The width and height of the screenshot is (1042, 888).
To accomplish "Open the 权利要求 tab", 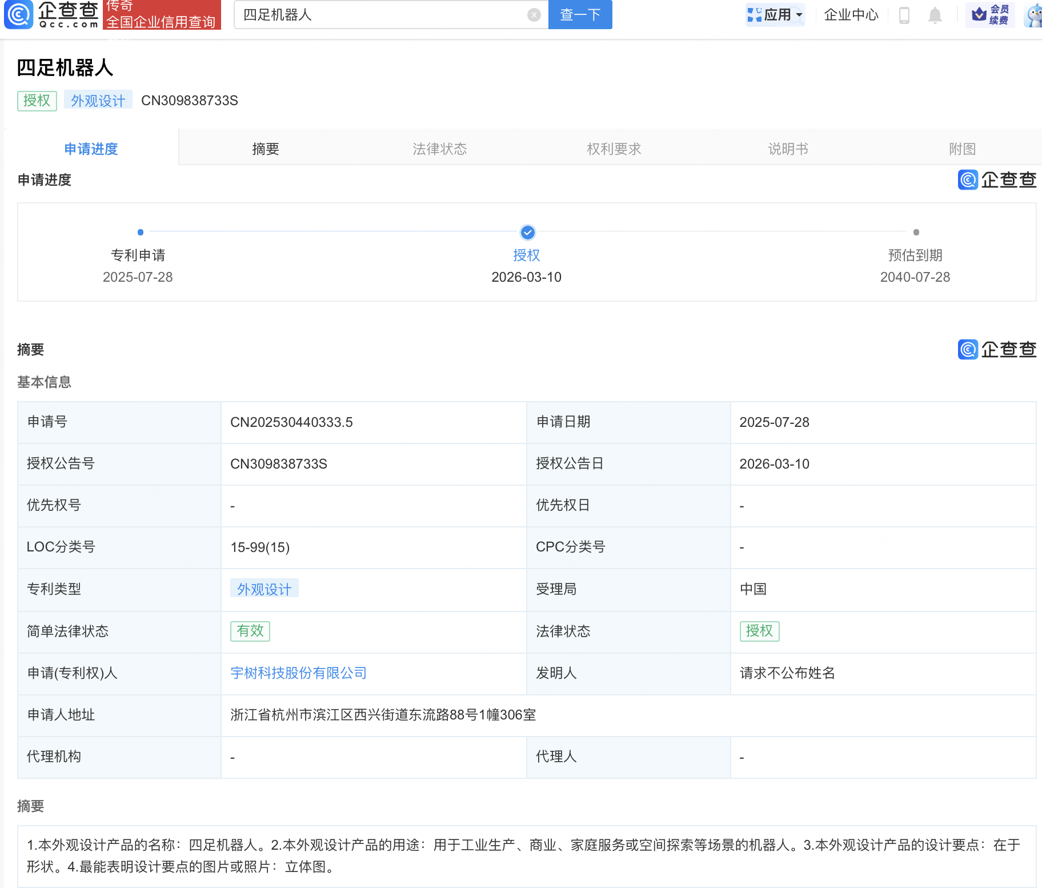I will pyautogui.click(x=614, y=149).
